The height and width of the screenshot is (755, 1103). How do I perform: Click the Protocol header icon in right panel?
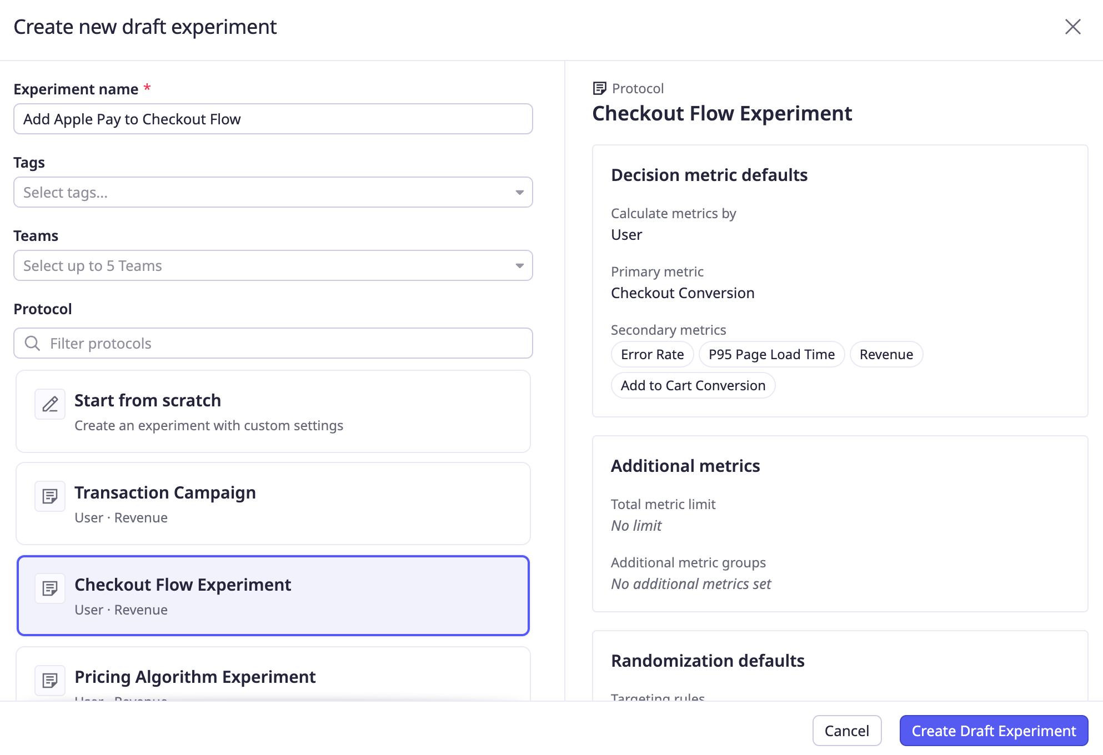(x=600, y=88)
